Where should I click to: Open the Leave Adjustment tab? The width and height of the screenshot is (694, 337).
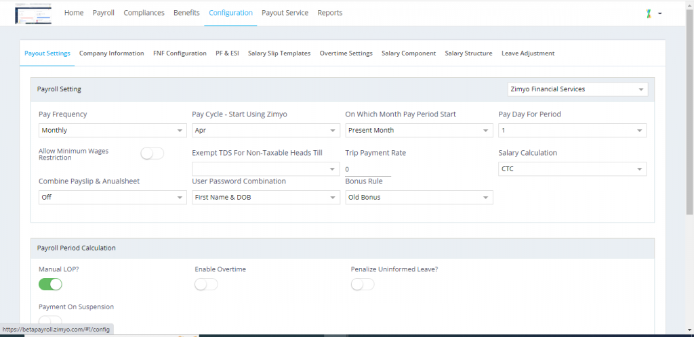coord(528,53)
